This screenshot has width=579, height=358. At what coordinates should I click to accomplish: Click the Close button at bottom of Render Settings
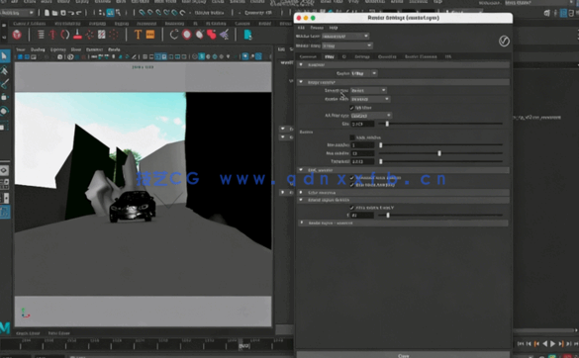tap(403, 355)
